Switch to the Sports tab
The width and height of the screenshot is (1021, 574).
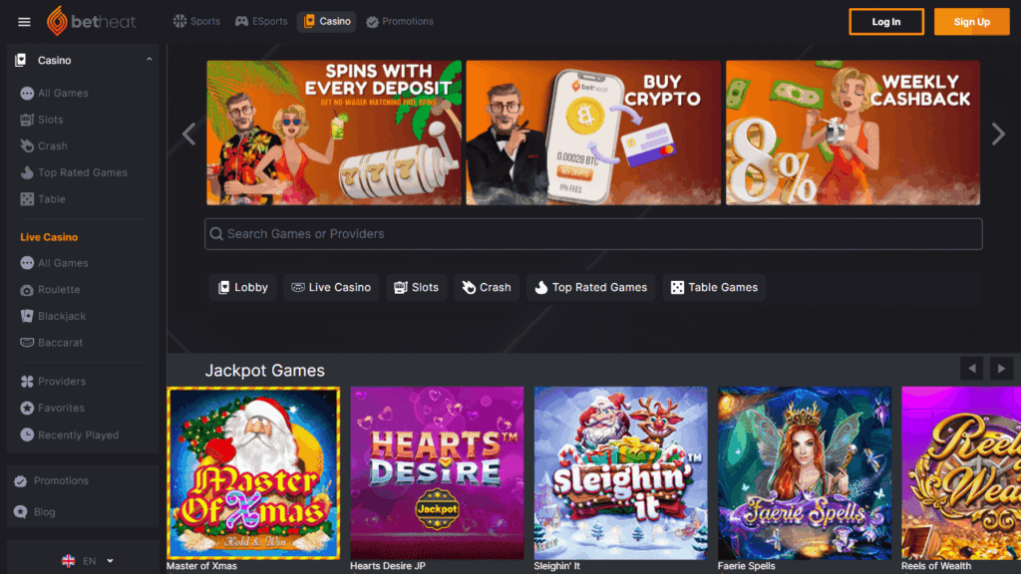tap(196, 22)
